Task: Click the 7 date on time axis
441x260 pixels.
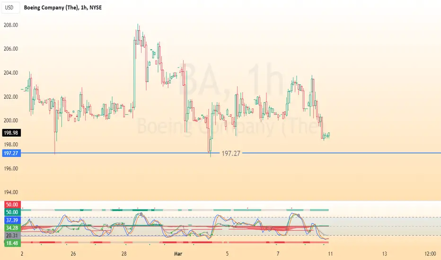Action: pyautogui.click(x=278, y=254)
